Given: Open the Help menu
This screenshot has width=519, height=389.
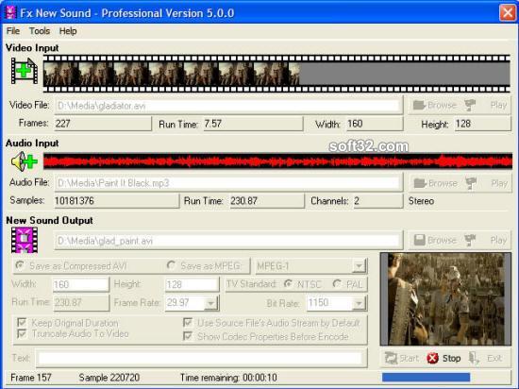Looking at the screenshot, I should pos(68,31).
